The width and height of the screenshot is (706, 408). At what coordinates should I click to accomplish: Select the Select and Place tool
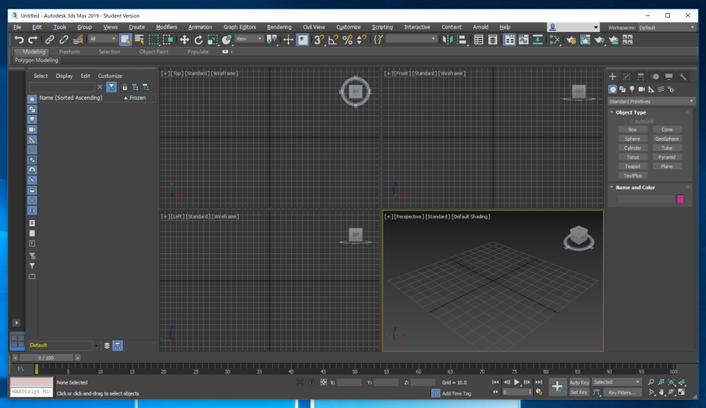[x=227, y=40]
